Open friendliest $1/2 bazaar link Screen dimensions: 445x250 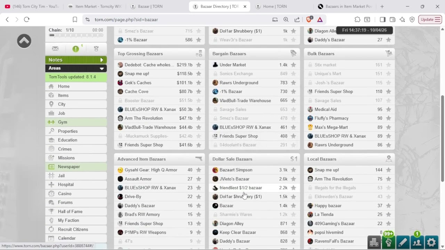click(x=241, y=188)
